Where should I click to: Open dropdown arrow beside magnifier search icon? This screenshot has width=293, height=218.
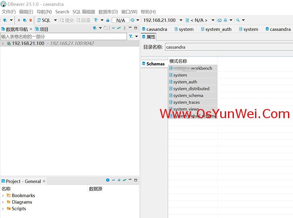pyautogui.click(x=243, y=20)
